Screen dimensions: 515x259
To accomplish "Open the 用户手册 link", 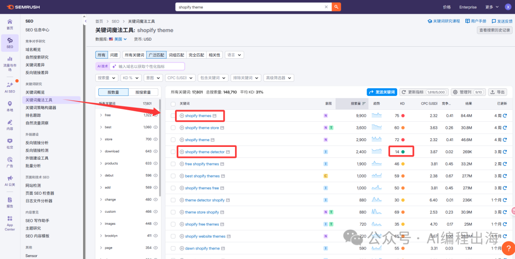I will 475,21.
